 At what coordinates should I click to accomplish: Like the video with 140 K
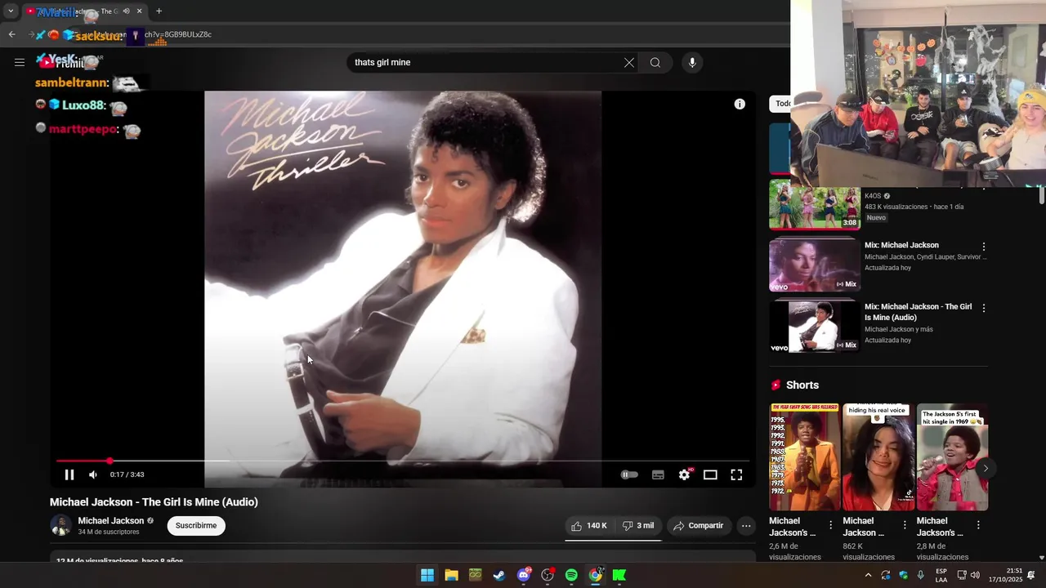click(589, 526)
